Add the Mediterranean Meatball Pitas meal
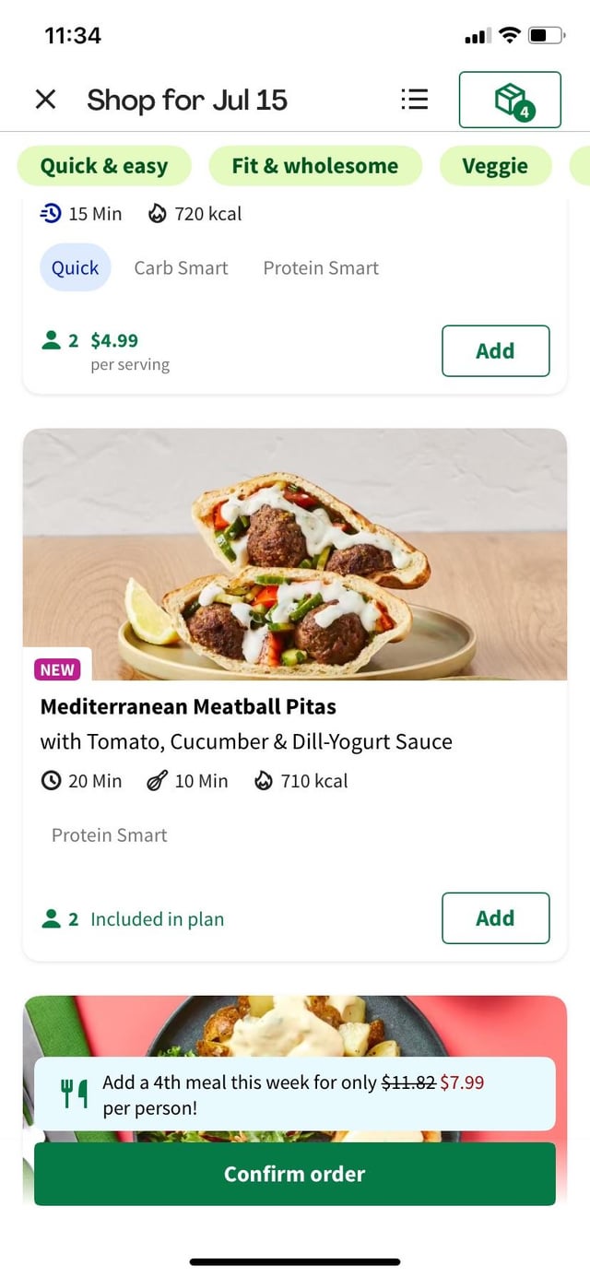The width and height of the screenshot is (590, 1277). [495, 918]
